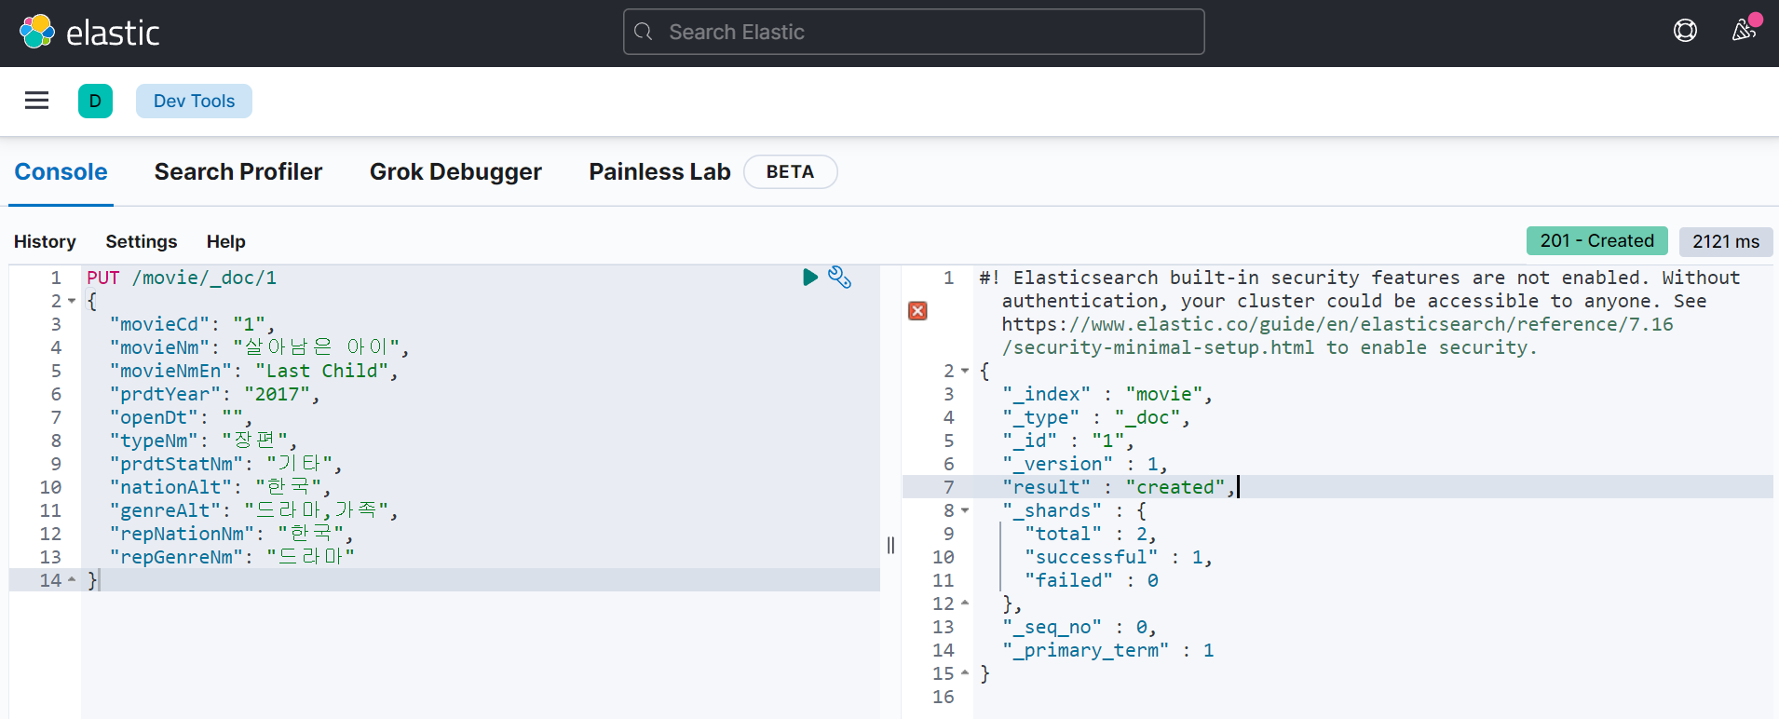Collapse _shards block at line 8
Screen dimensions: 1779x719
pyautogui.click(x=965, y=510)
